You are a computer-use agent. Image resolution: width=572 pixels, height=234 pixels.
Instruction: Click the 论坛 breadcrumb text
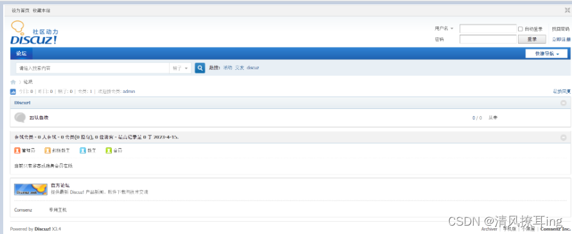pyautogui.click(x=28, y=82)
